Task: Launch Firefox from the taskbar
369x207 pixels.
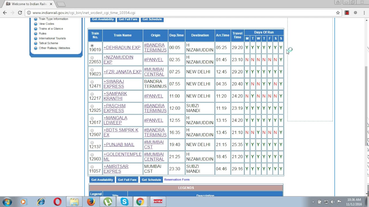Action: 91,202
